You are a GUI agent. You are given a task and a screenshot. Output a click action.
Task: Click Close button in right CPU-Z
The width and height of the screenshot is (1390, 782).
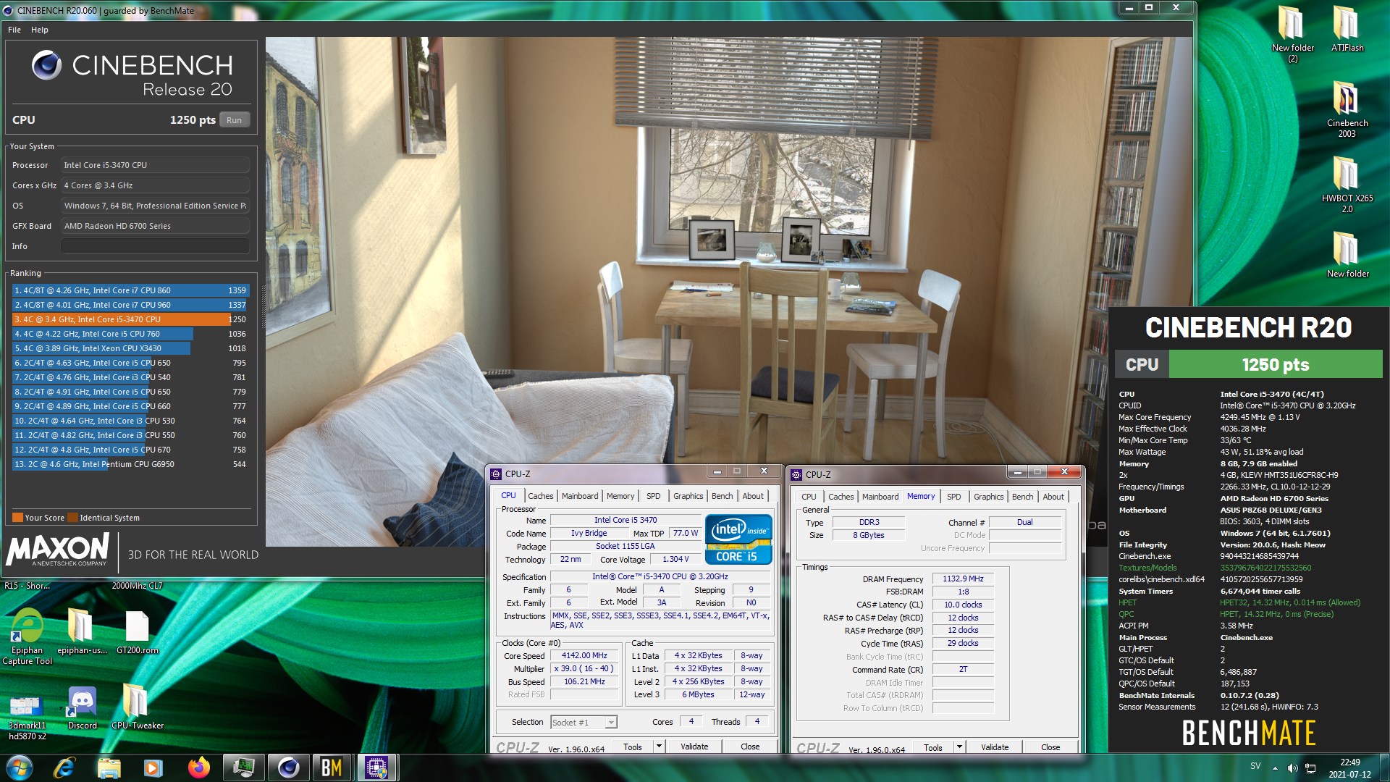pos(1050,747)
